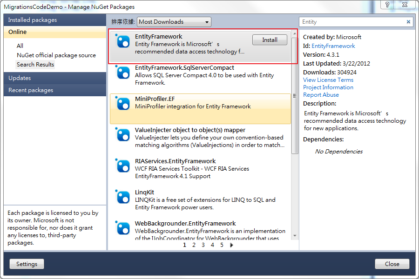The image size is (419, 279).
Task: Select NuGet official package source
Action: click(x=56, y=55)
